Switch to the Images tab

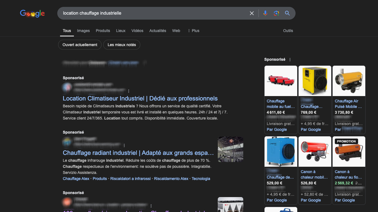tap(83, 31)
